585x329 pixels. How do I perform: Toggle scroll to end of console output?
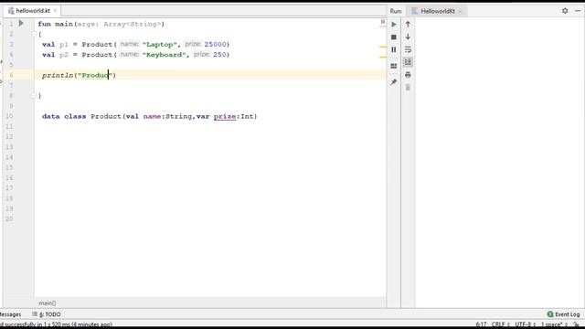tap(408, 62)
